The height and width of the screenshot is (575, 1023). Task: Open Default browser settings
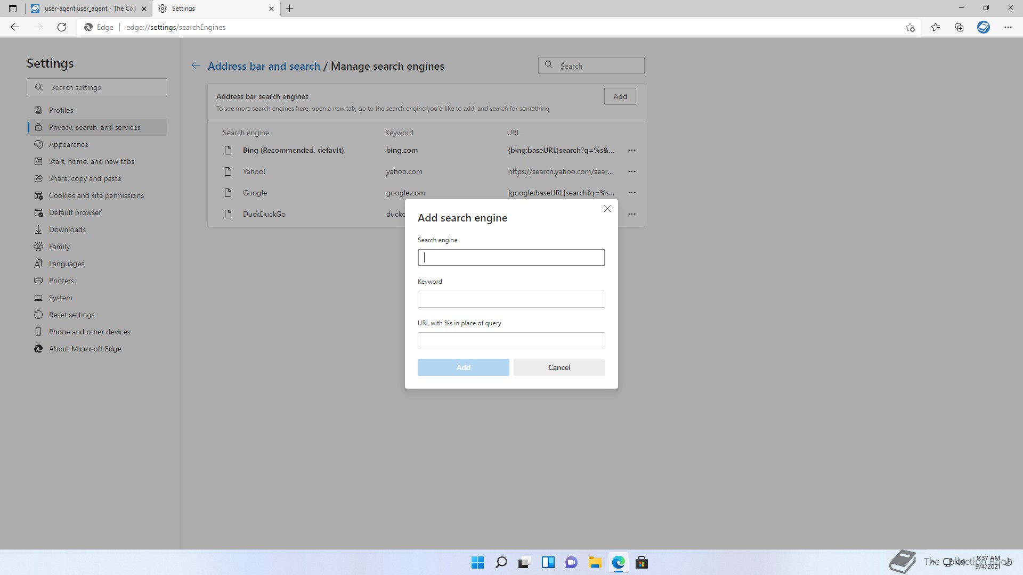[x=97, y=212]
